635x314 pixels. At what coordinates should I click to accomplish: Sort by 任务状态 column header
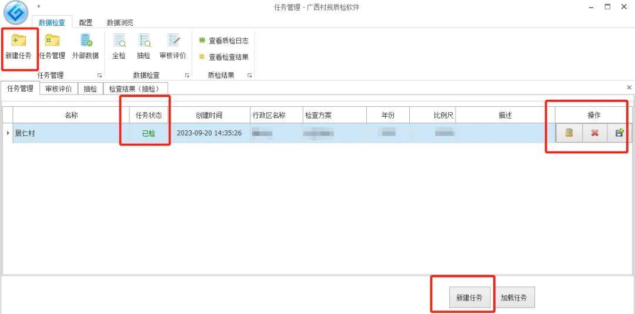pyautogui.click(x=149, y=115)
